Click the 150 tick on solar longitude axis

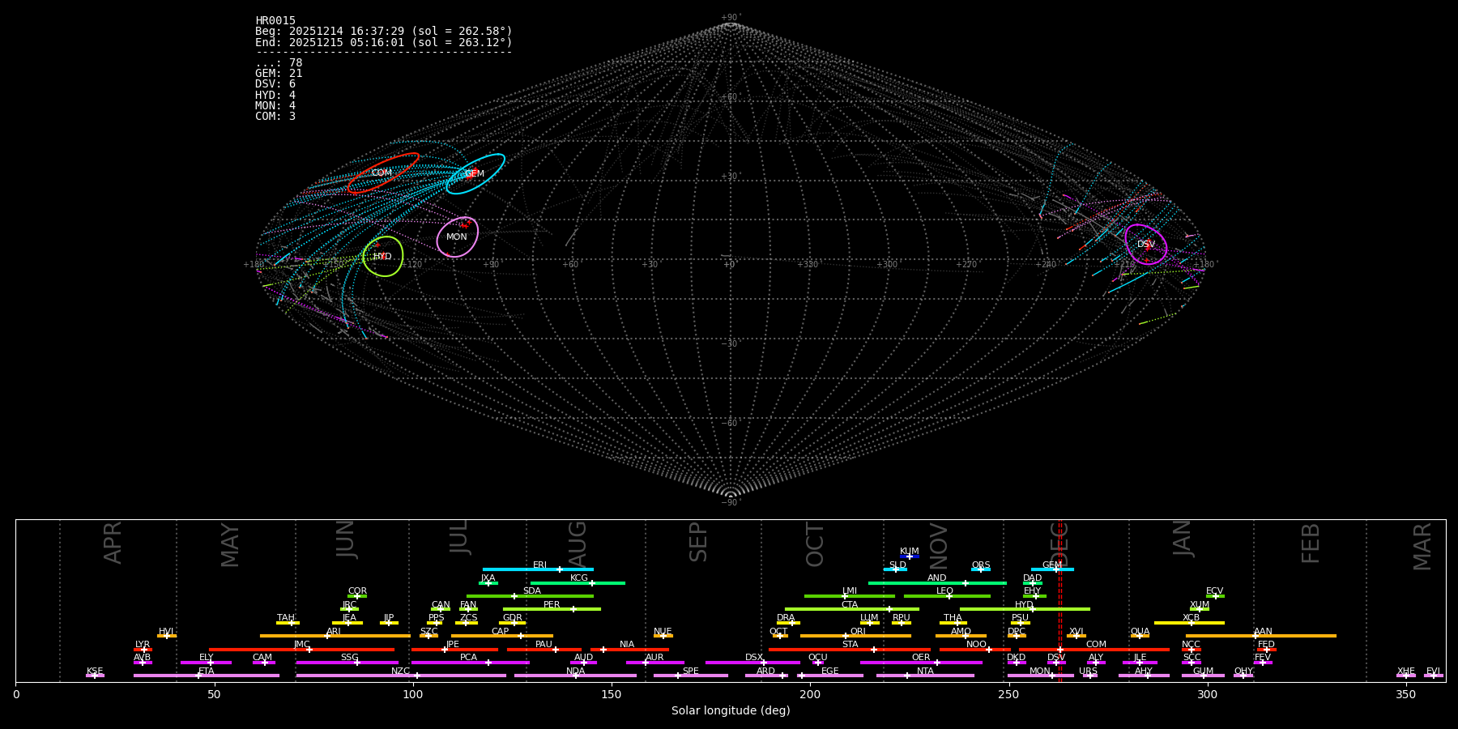coord(612,694)
